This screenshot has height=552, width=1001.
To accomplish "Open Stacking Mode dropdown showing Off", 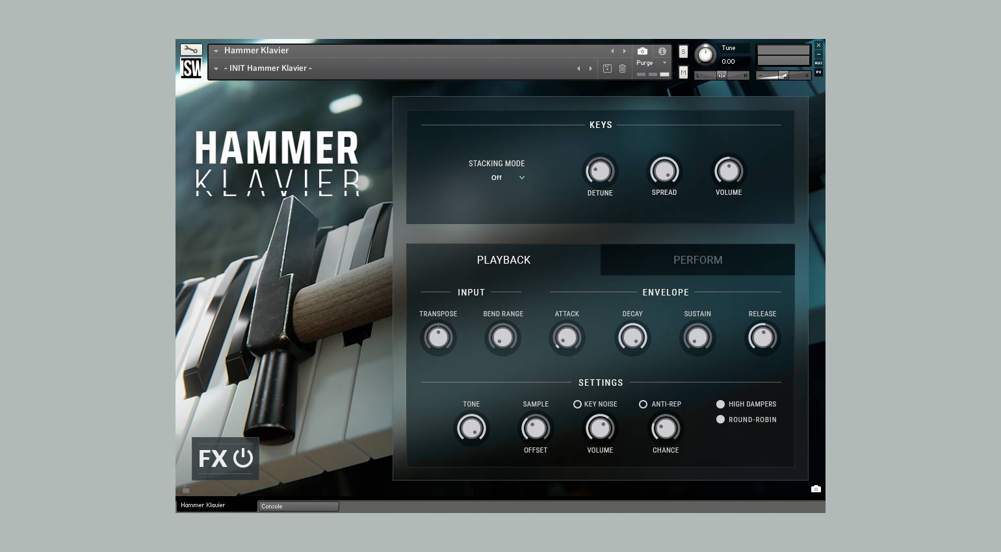I will click(508, 177).
